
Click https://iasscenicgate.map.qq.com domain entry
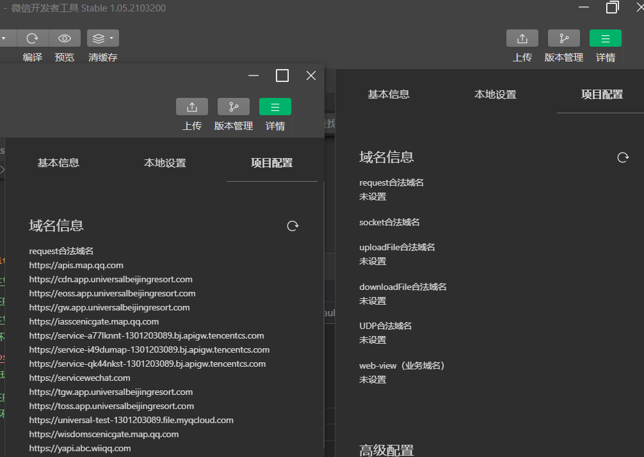(x=93, y=321)
